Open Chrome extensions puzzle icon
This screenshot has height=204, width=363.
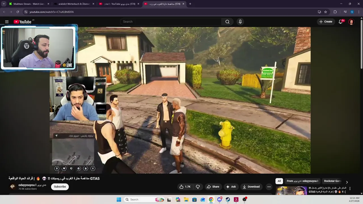[335, 12]
